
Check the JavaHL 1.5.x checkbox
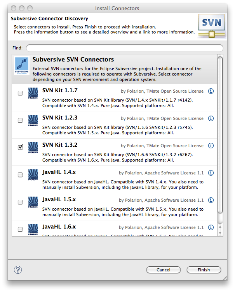pyautogui.click(x=20, y=202)
